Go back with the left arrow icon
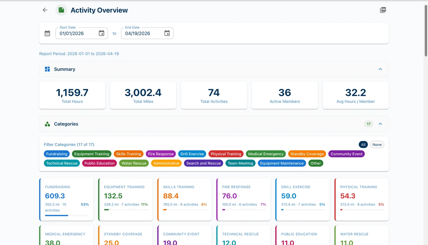428x245 pixels. [45, 10]
